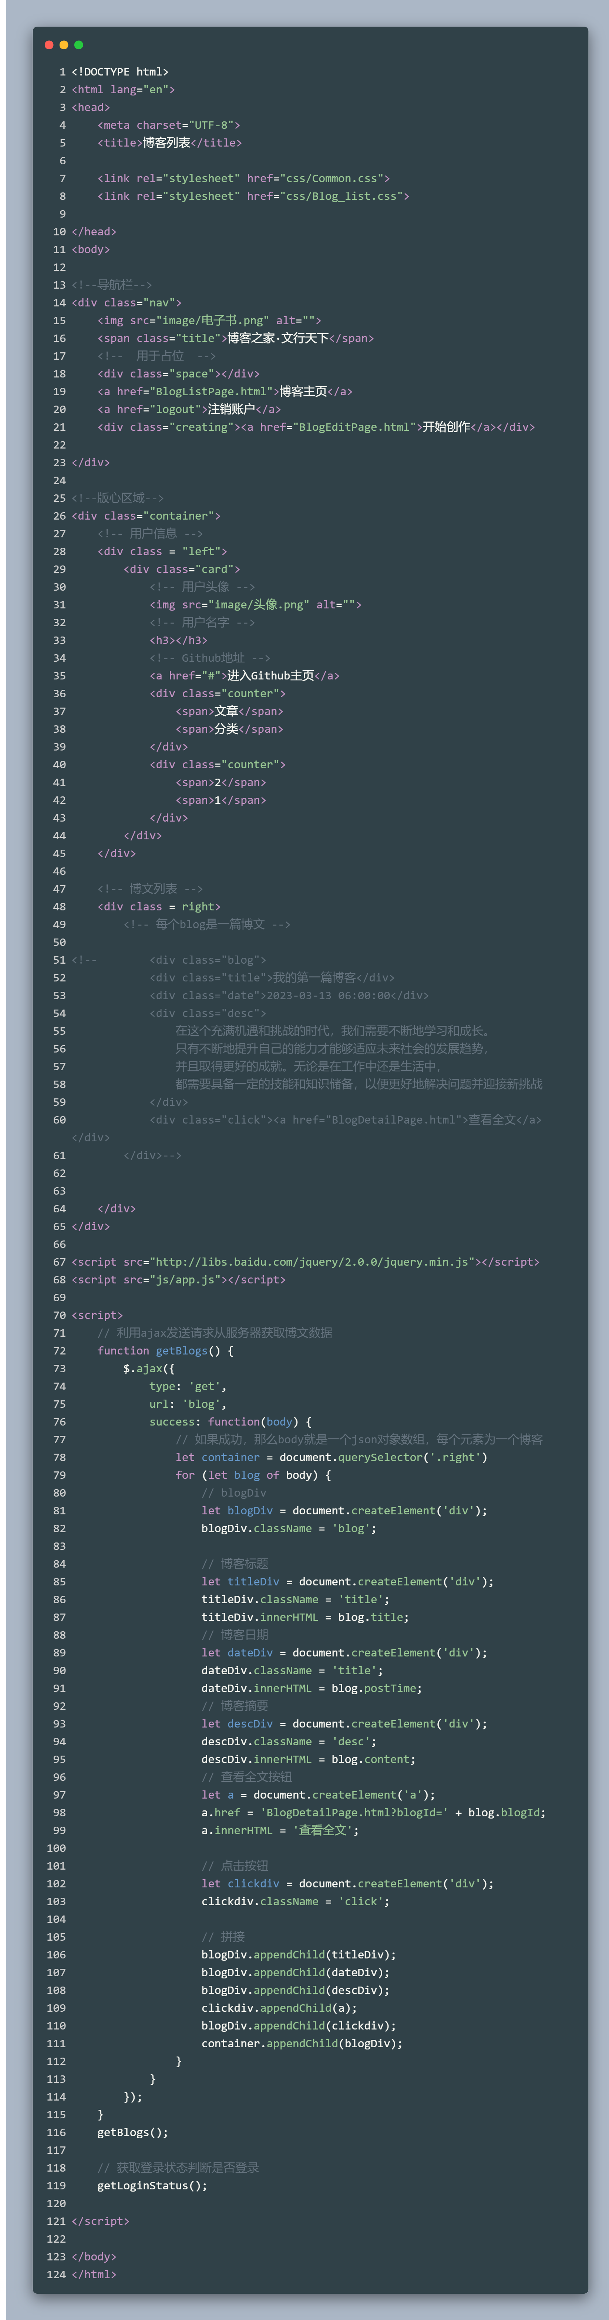The width and height of the screenshot is (609, 2320).
Task: Click the '$.ajax({' call line
Action: click(149, 1369)
